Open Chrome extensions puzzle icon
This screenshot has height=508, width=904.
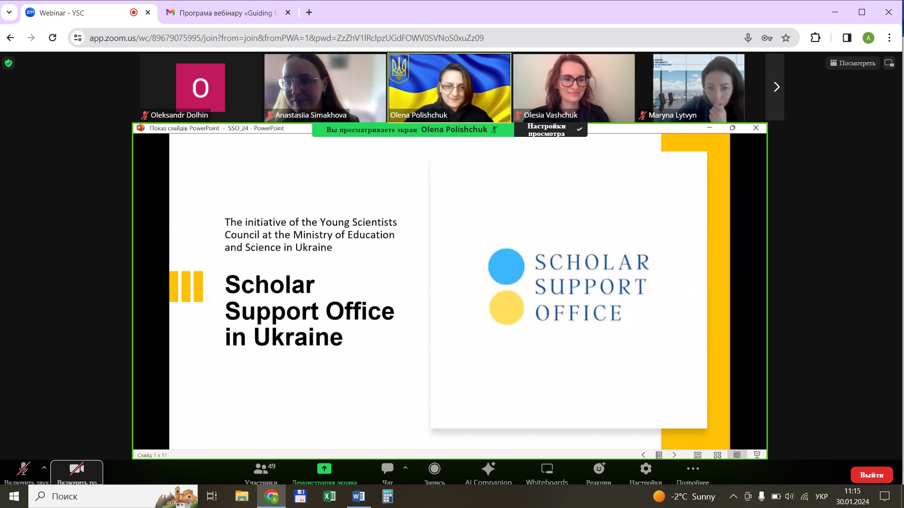tap(815, 38)
